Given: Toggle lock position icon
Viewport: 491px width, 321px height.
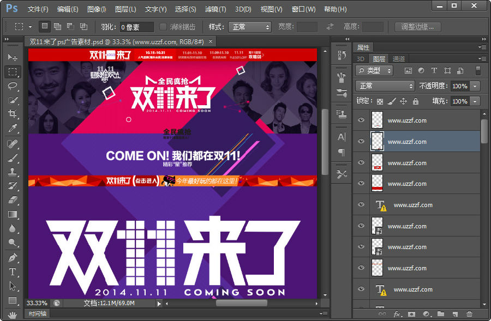Looking at the screenshot, I should click(403, 101).
